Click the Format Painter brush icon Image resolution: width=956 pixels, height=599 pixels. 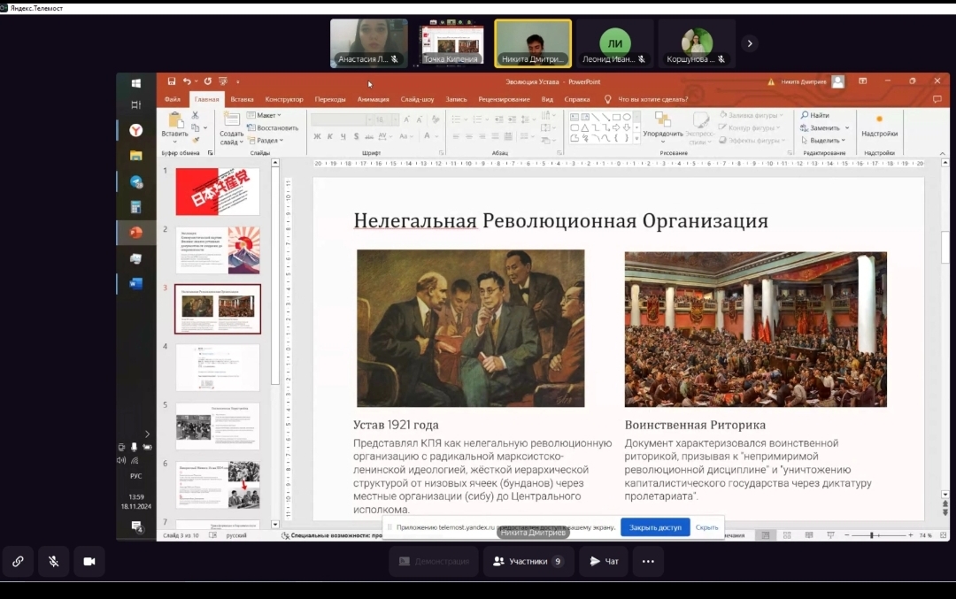196,140
